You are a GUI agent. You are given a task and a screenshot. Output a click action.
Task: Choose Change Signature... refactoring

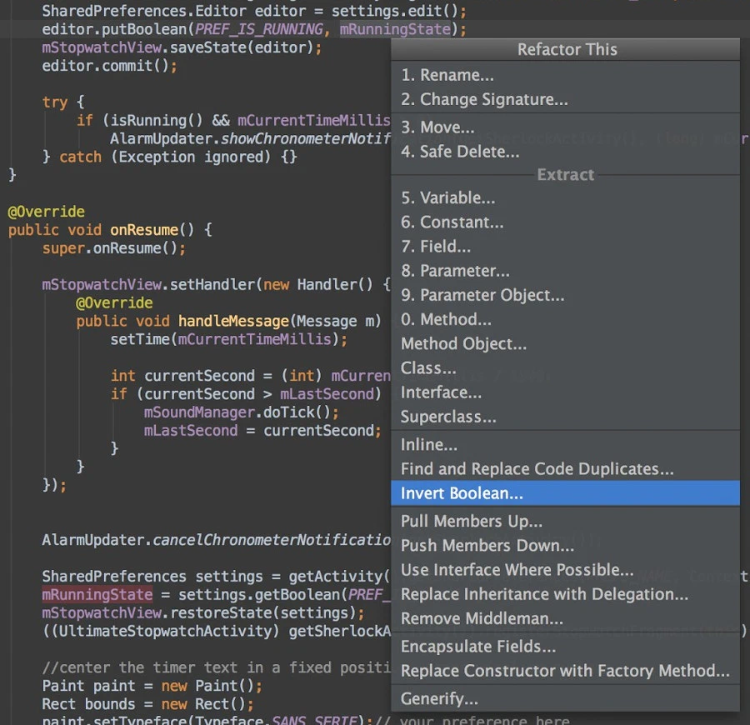click(565, 99)
